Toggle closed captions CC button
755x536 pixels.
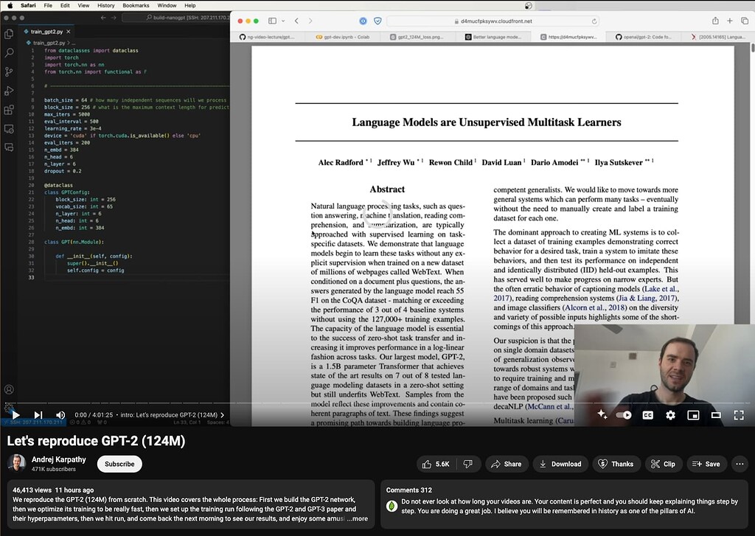[x=647, y=415]
